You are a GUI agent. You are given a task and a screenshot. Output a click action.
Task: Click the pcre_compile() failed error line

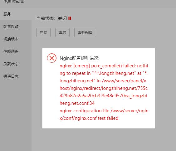click(104, 66)
